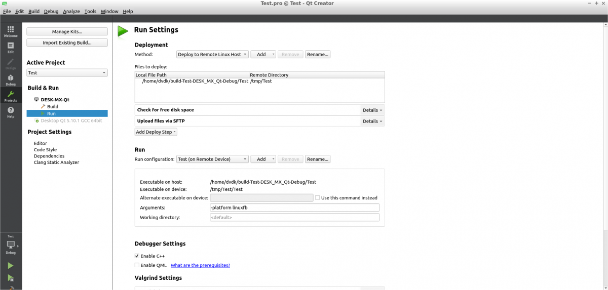Select Build under DESK-MX-Qt kit
The height and width of the screenshot is (290, 608).
click(x=52, y=107)
